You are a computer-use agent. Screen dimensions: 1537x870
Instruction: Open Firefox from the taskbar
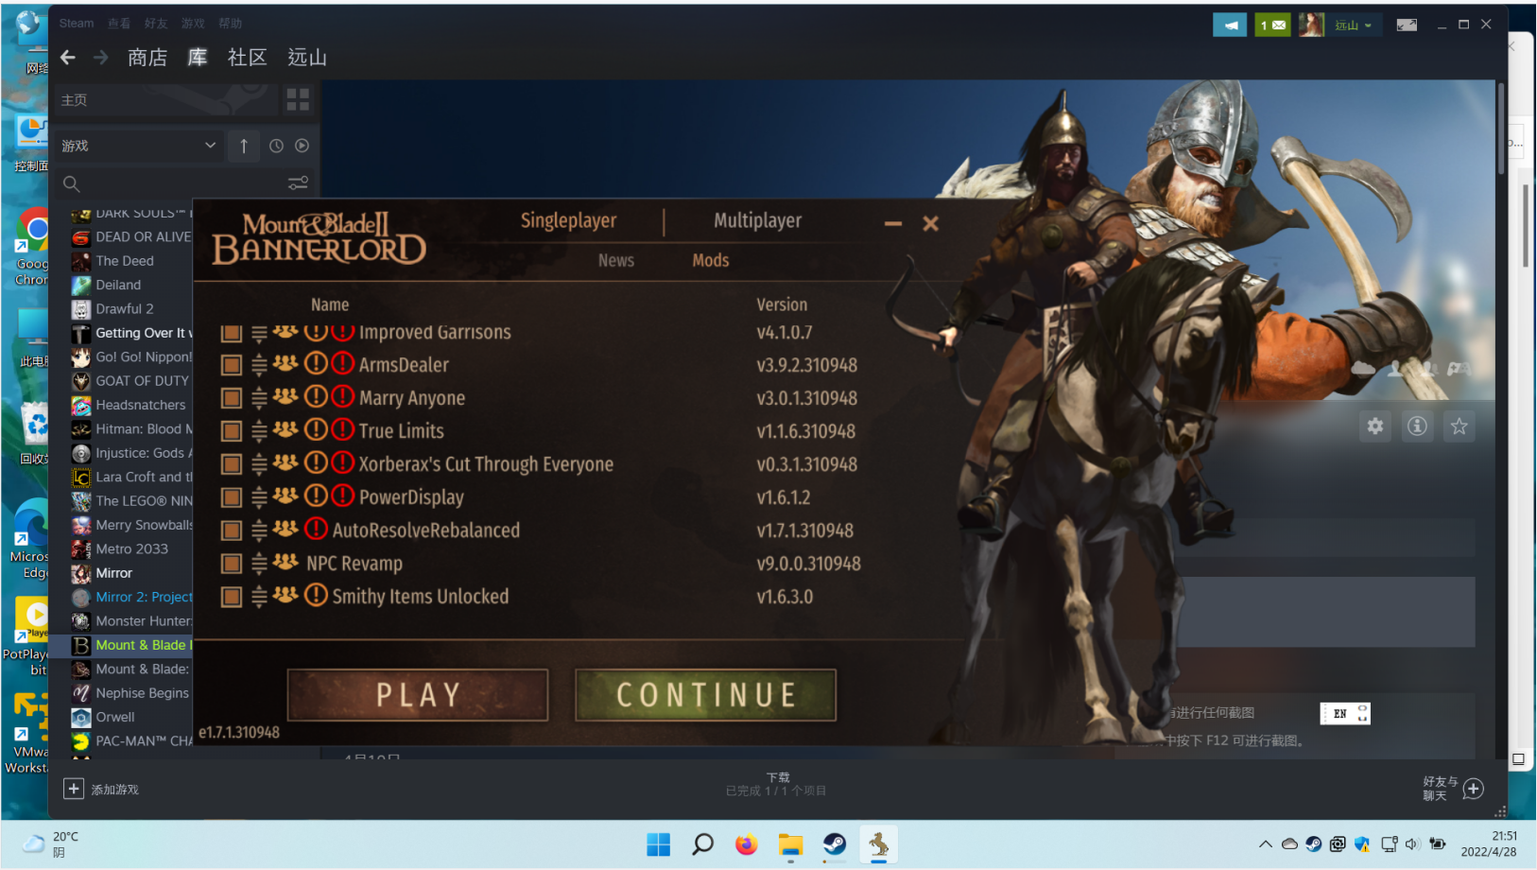[x=747, y=844]
